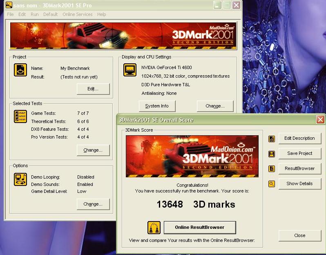Screen dimensions: 326x255
Task: Click the Edit... button in Project
Action: click(x=93, y=89)
